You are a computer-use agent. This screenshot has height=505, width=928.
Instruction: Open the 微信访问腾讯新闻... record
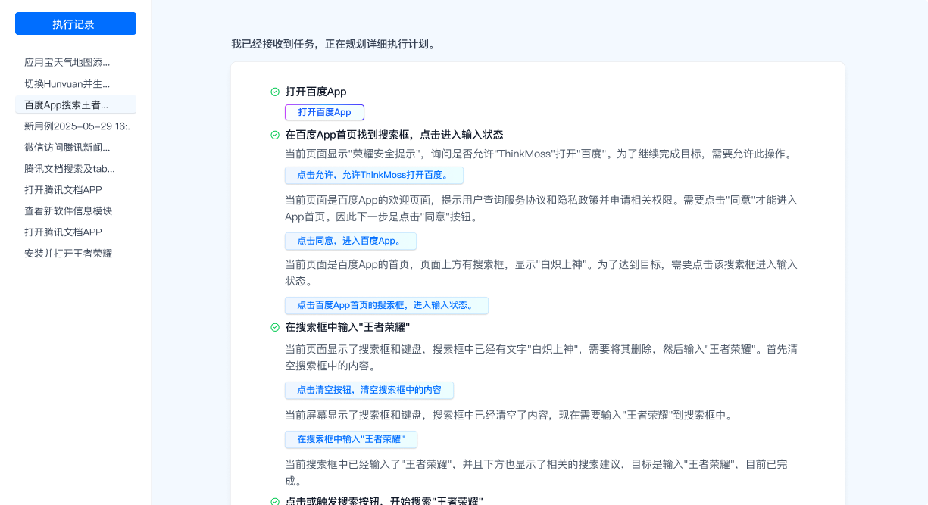67,147
